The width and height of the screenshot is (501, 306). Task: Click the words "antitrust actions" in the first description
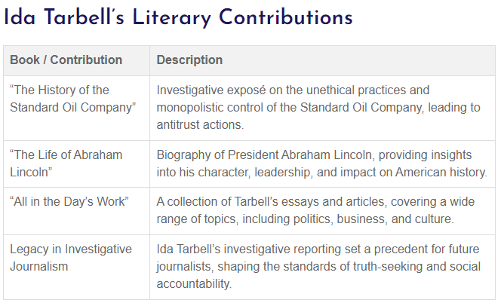pos(199,125)
